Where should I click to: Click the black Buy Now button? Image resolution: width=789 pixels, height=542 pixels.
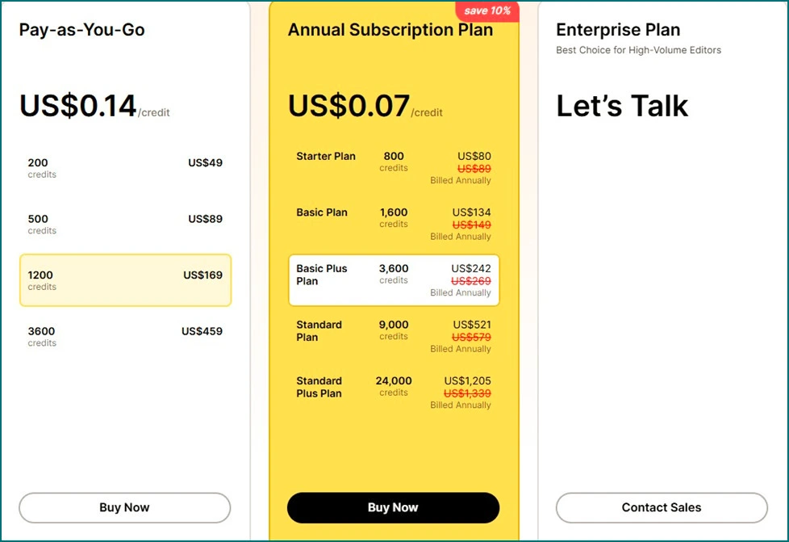[x=394, y=508]
